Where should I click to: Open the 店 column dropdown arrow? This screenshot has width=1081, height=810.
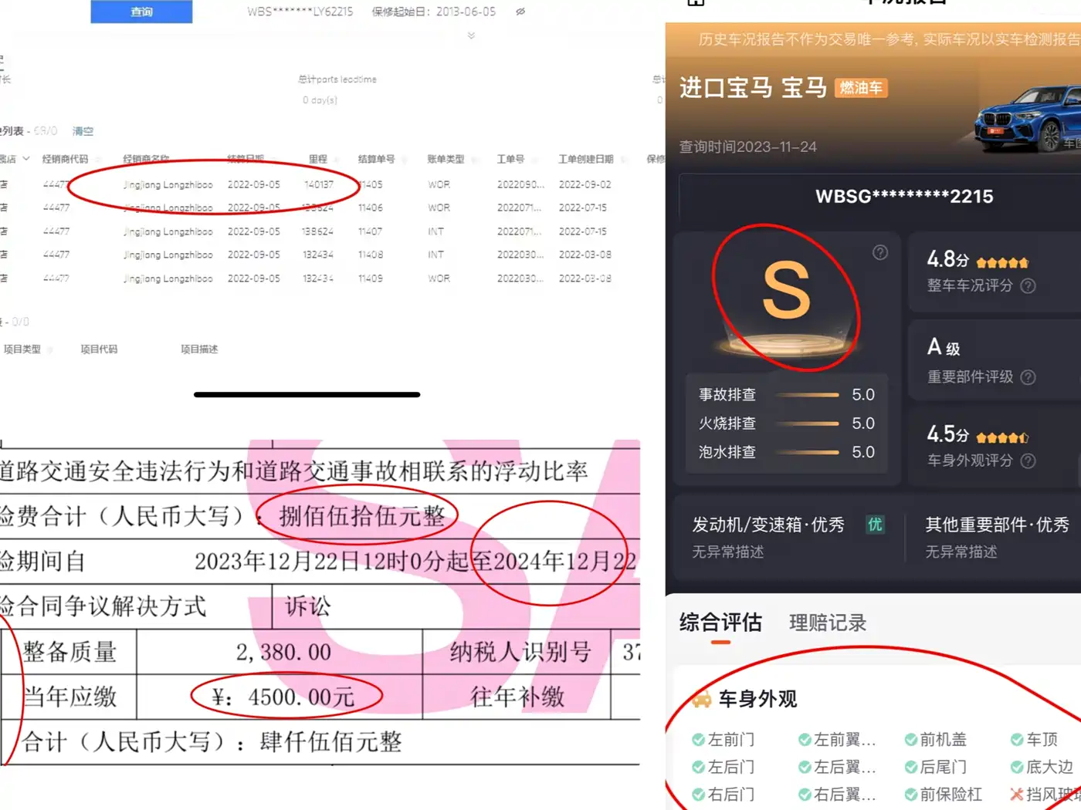pyautogui.click(x=26, y=159)
